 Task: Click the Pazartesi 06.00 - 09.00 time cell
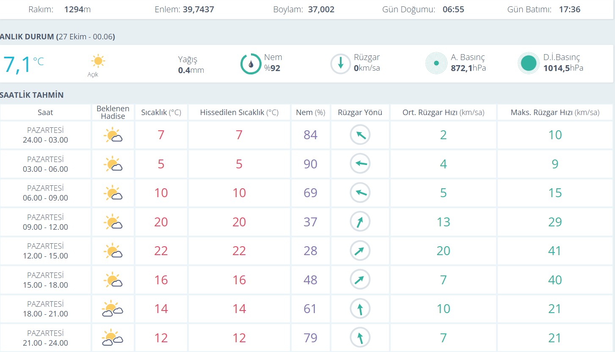pyautogui.click(x=45, y=193)
